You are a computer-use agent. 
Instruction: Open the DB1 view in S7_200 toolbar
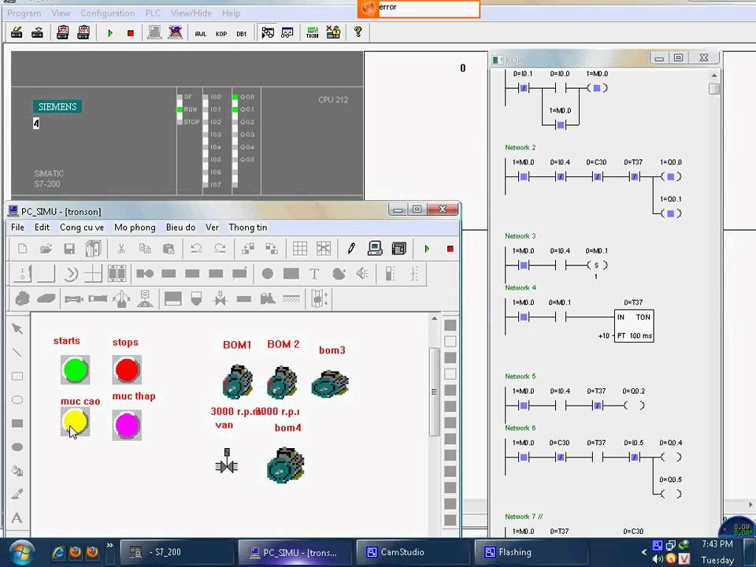242,34
